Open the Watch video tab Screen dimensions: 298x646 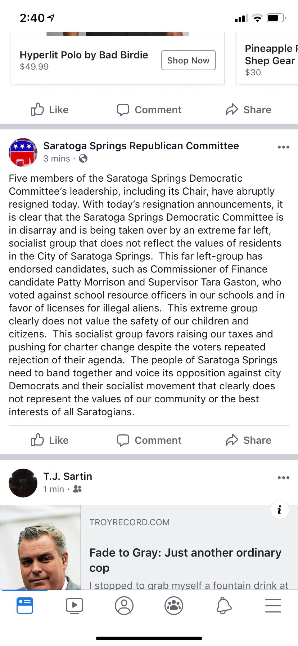pyautogui.click(x=74, y=606)
